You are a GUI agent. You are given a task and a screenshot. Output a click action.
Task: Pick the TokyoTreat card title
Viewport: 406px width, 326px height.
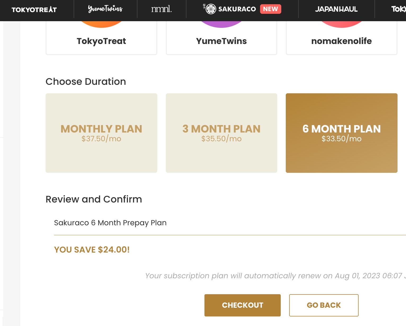click(x=101, y=41)
